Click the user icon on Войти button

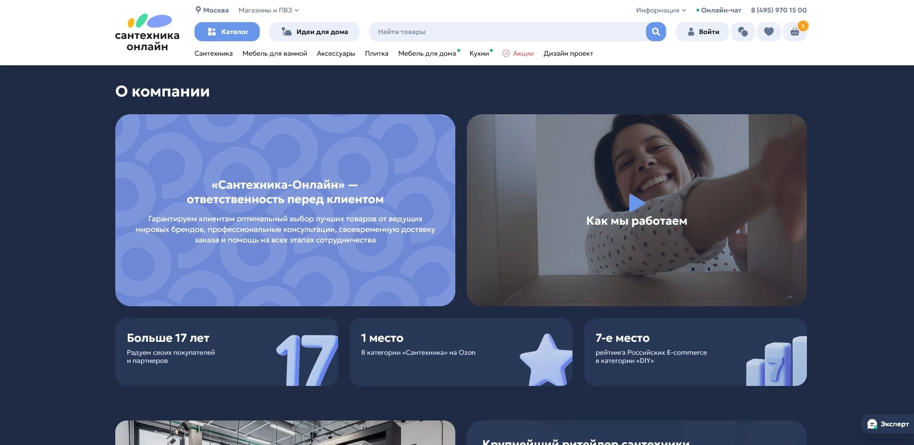coord(690,31)
